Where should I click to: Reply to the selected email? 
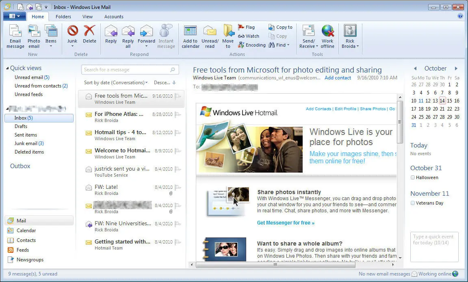tap(111, 34)
